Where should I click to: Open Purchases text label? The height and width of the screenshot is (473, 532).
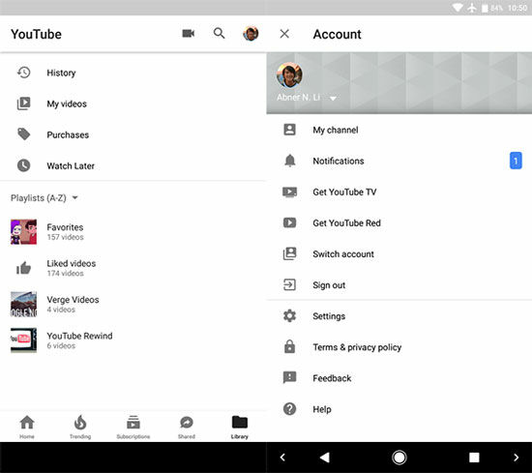(x=68, y=135)
